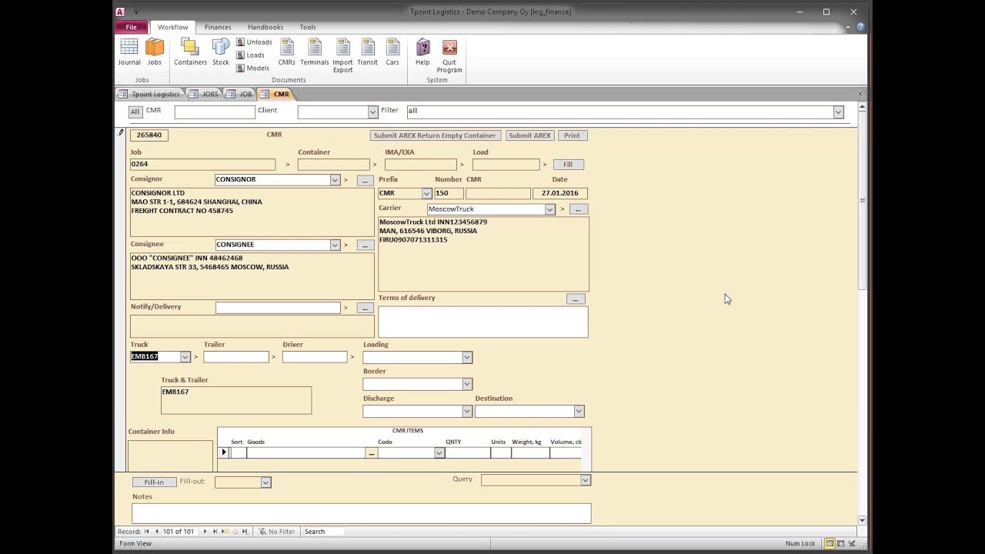
Task: Open Terms of delivery ellipsis button
Action: tap(576, 299)
